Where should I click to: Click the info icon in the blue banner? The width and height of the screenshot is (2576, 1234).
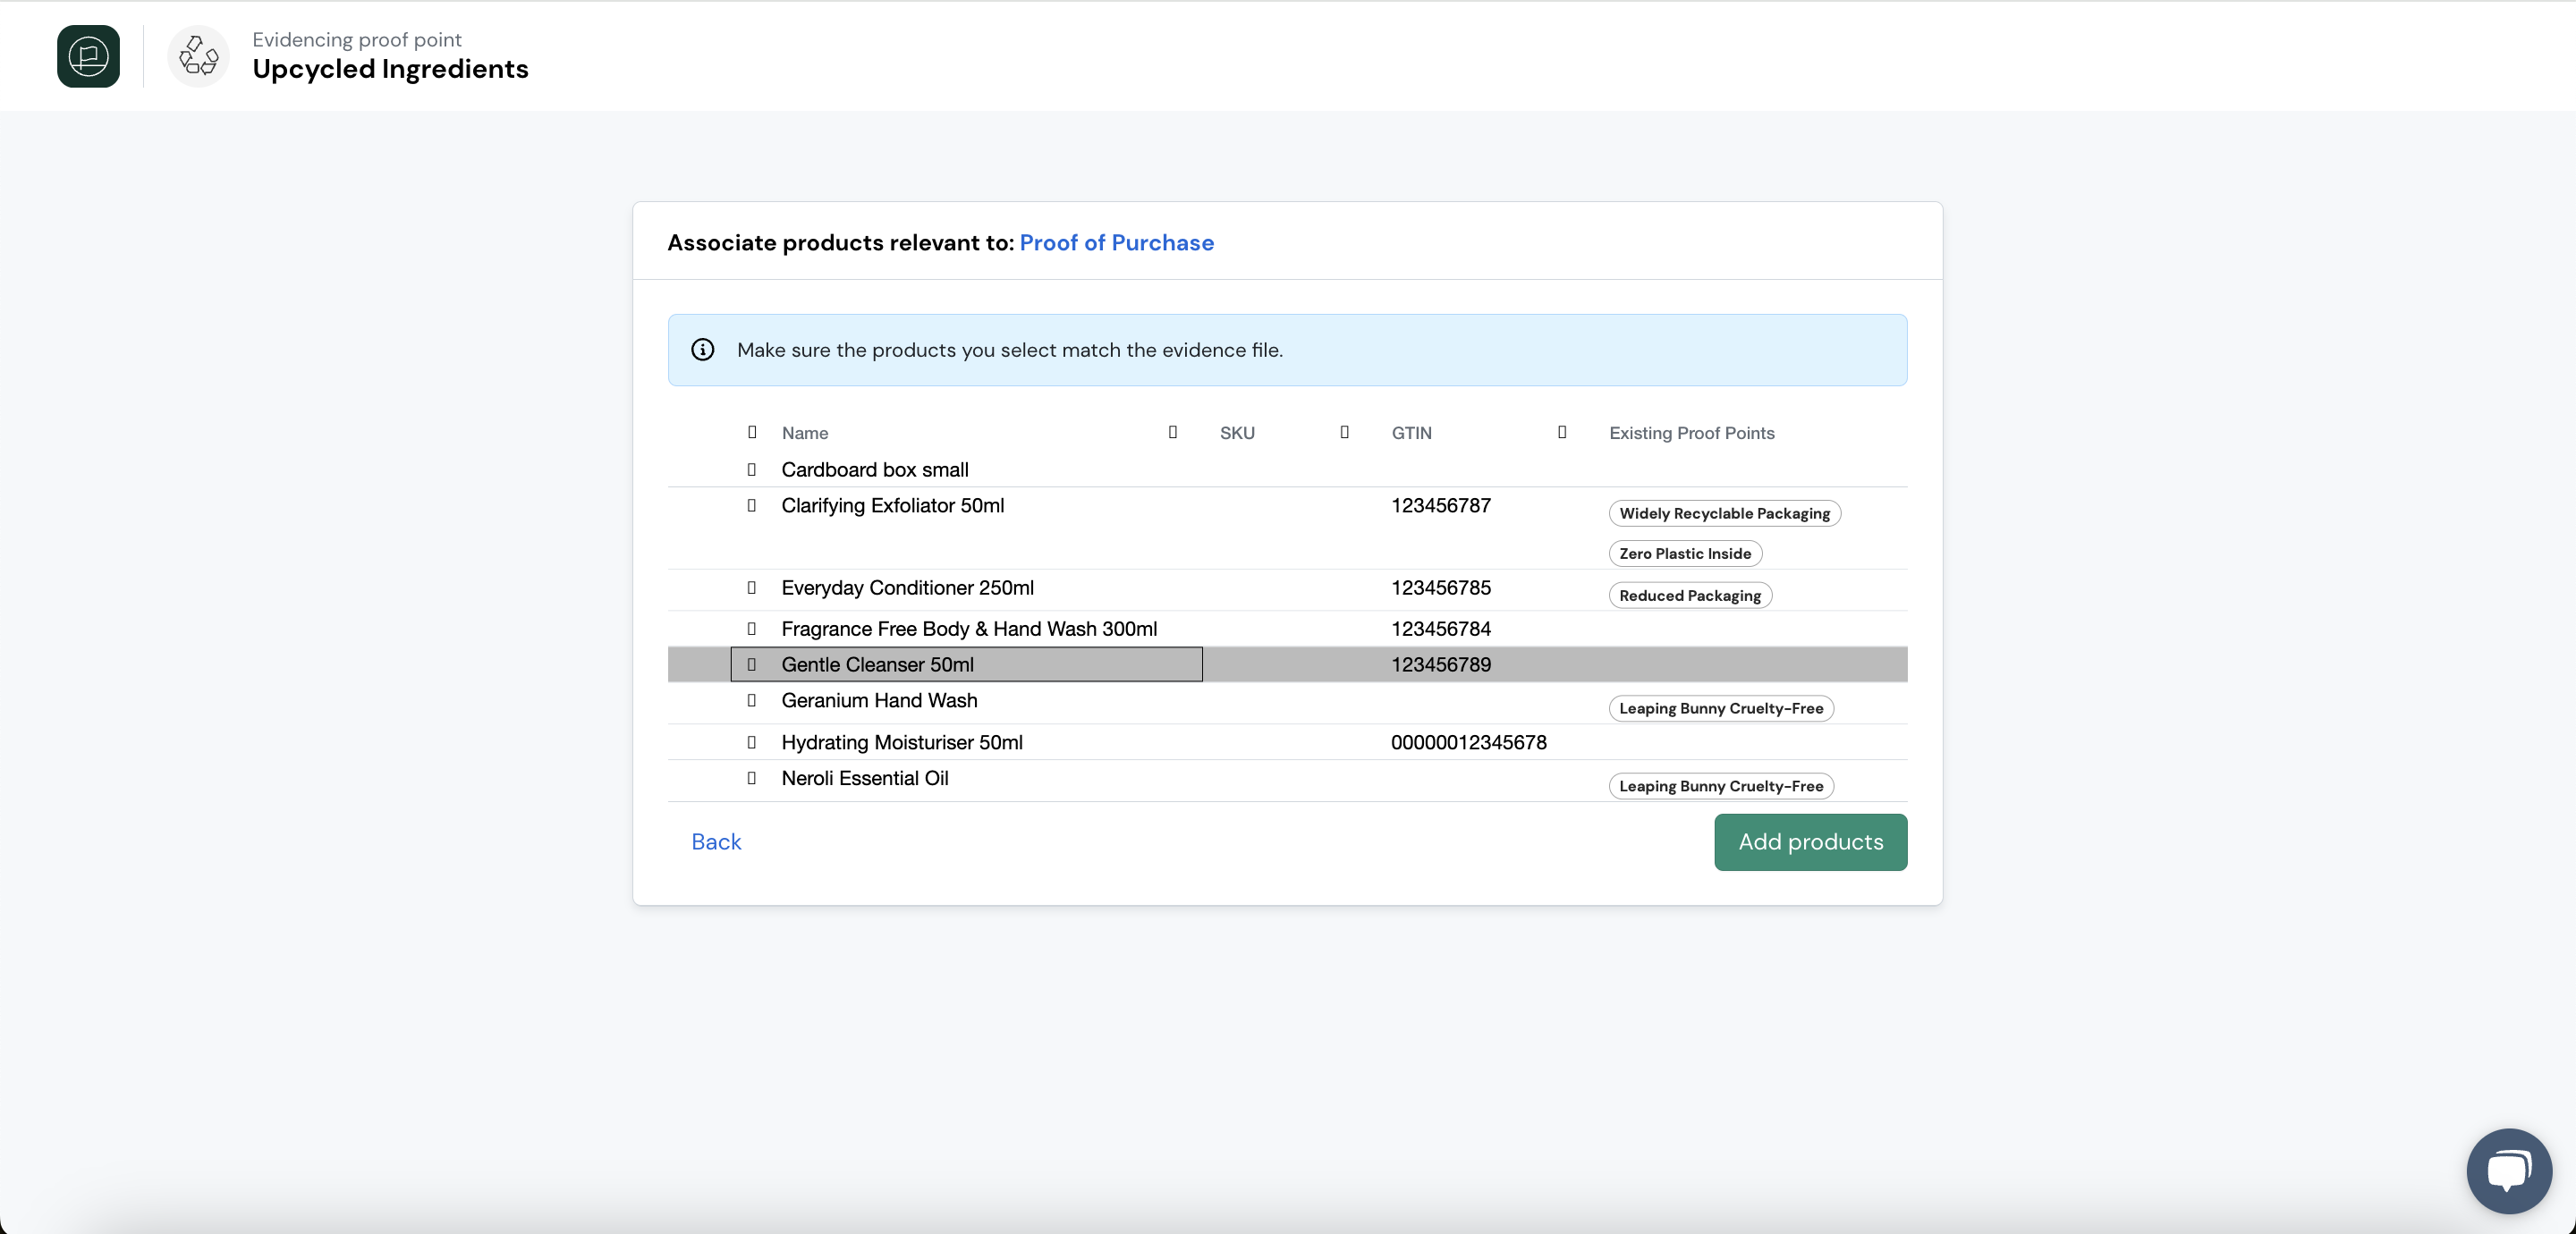point(703,350)
